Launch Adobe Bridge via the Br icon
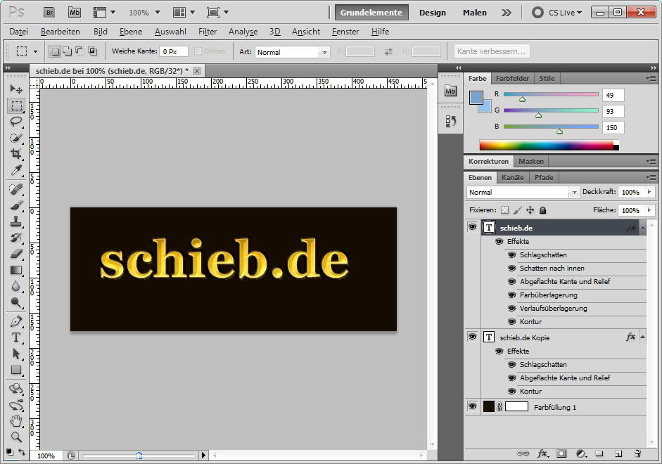Screen dimensions: 662x464 coord(49,12)
